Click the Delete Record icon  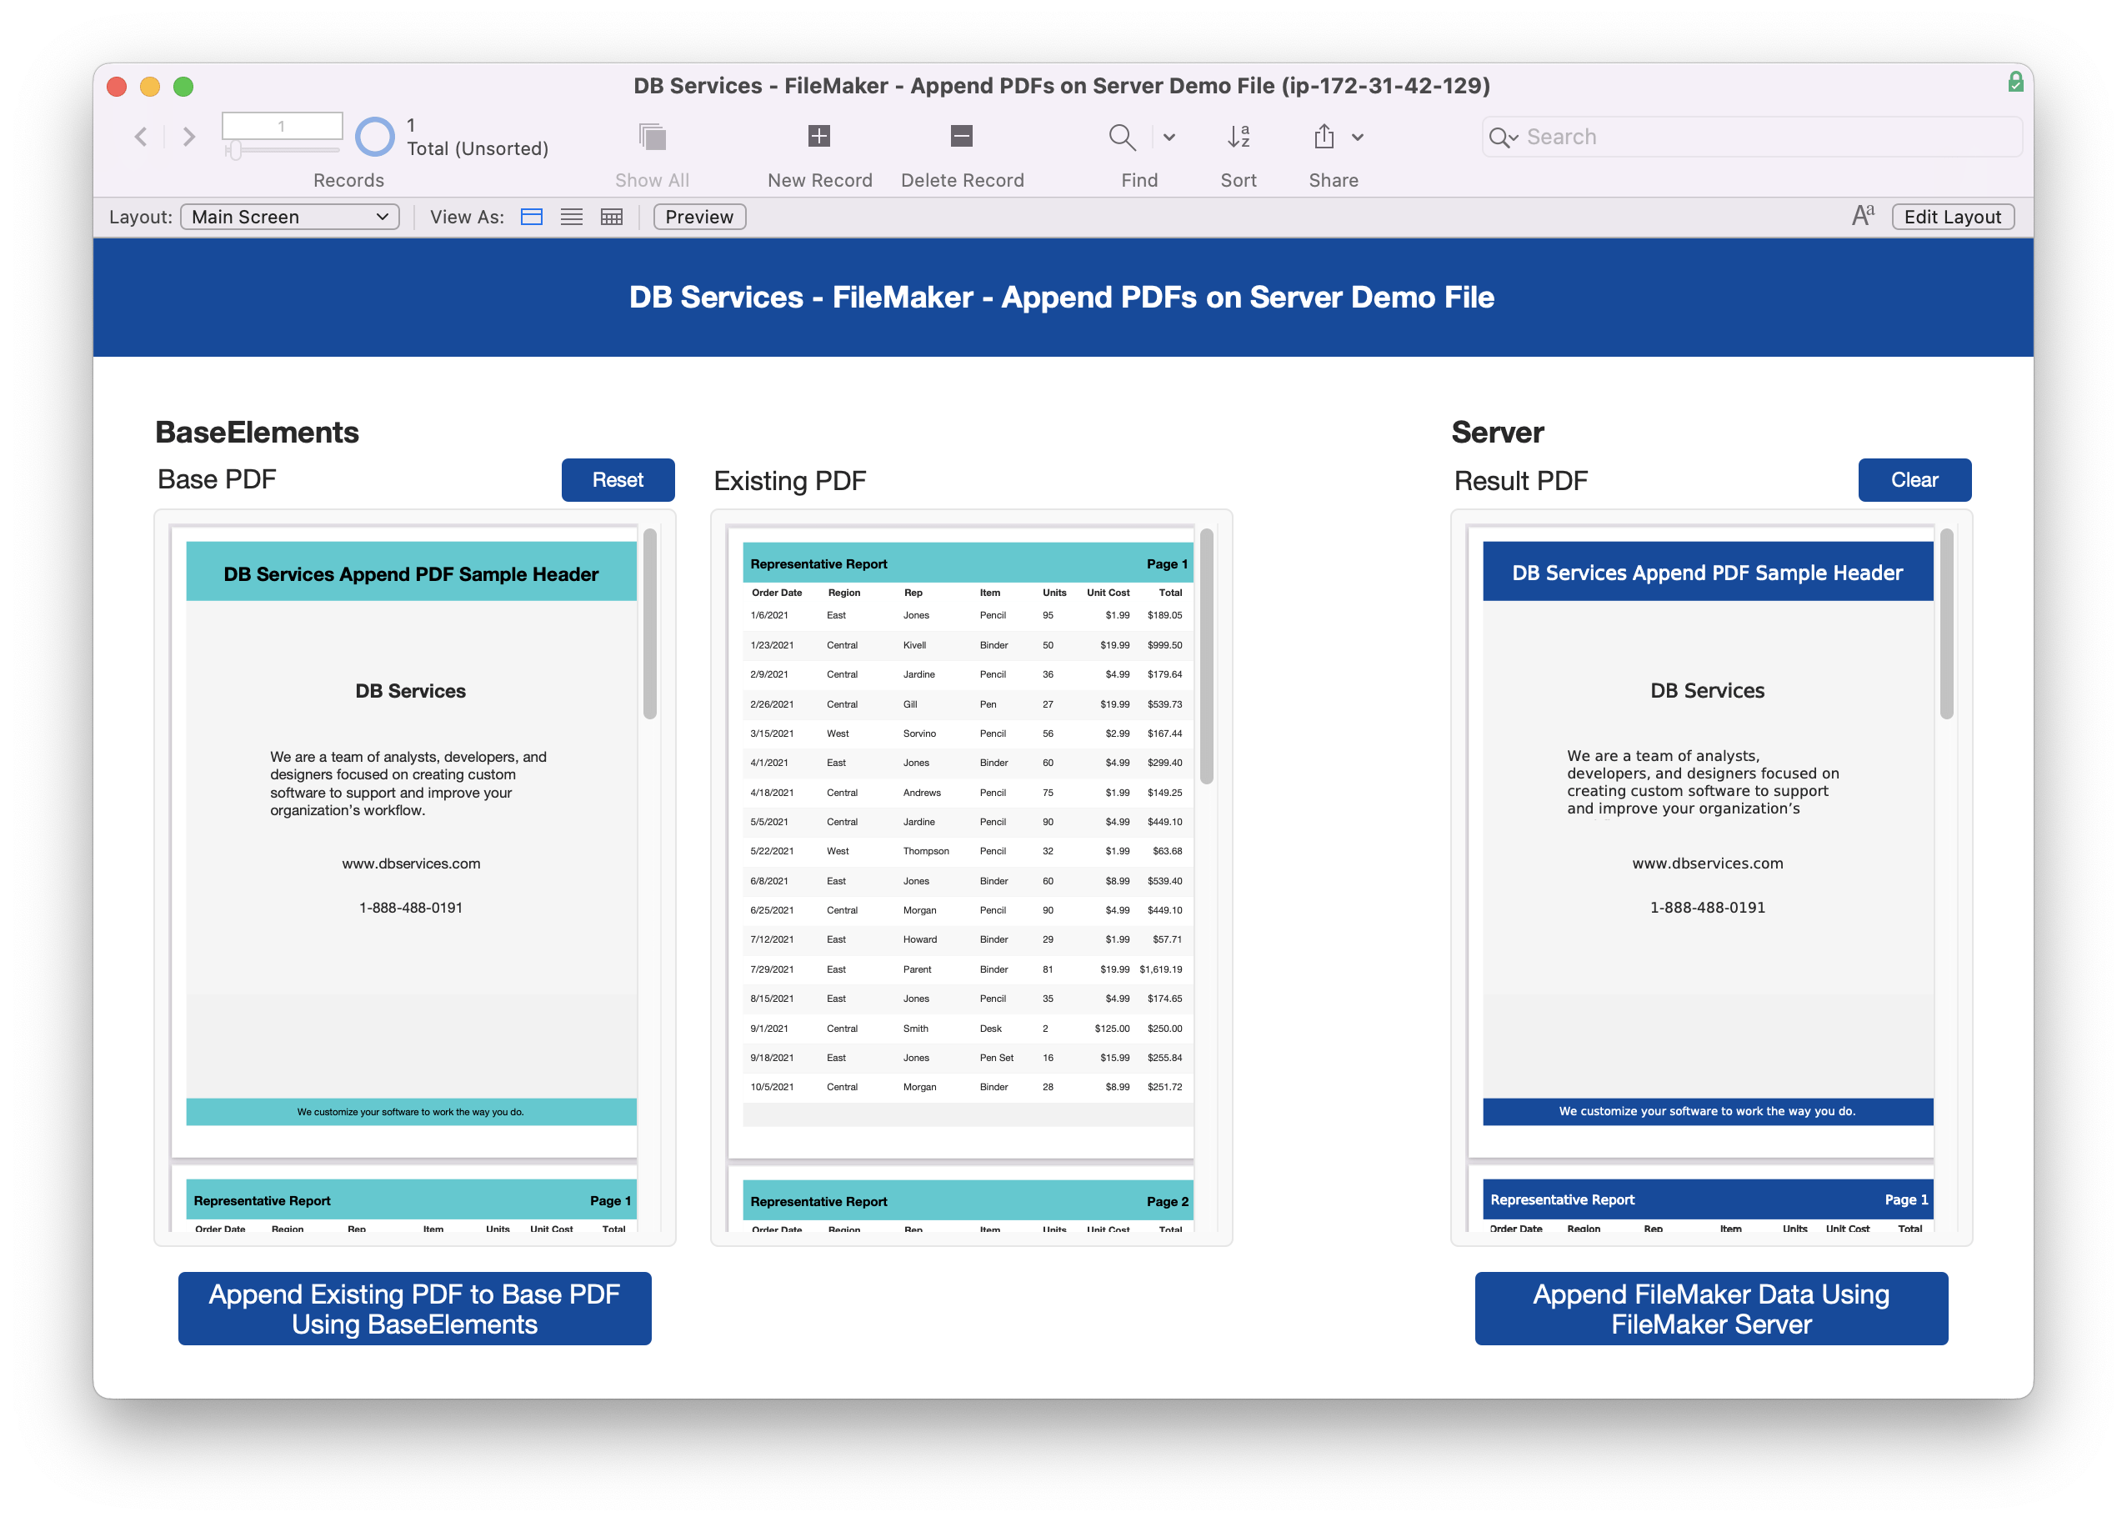[958, 137]
